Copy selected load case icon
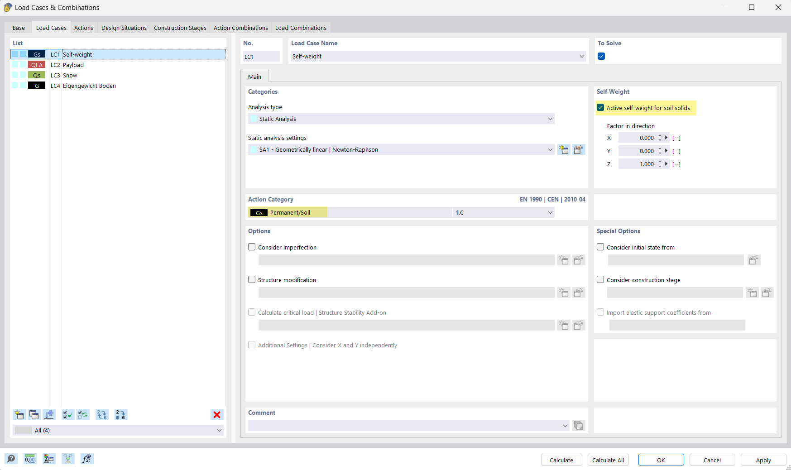The height and width of the screenshot is (470, 791). pos(34,415)
